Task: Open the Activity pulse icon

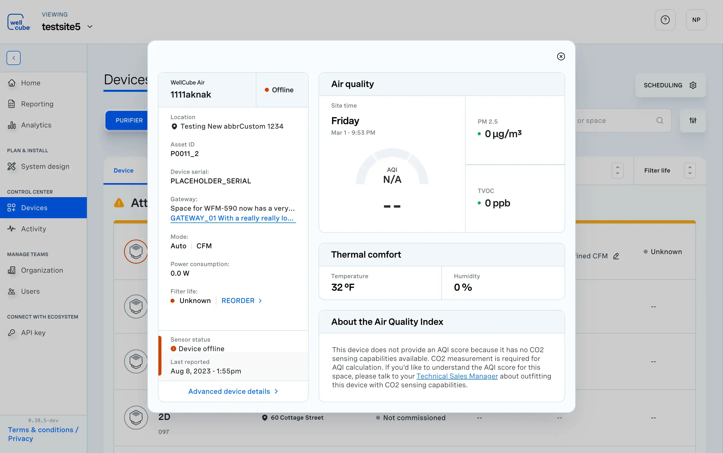Action: [x=12, y=229]
